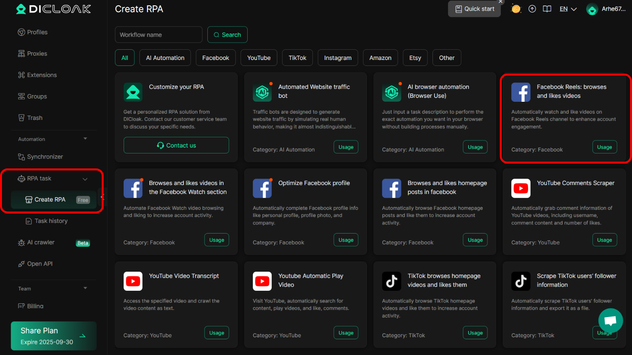
Task: Open the AI crawler beta feature
Action: coord(54,243)
